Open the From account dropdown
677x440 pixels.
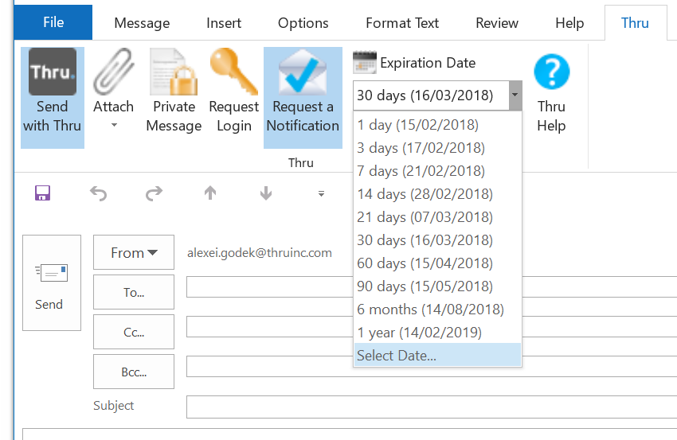(x=133, y=253)
